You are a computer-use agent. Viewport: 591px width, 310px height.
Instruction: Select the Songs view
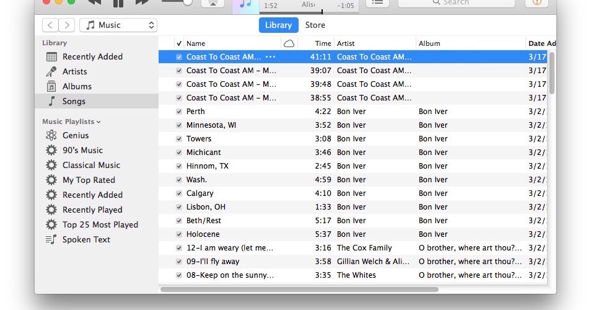tap(96, 101)
